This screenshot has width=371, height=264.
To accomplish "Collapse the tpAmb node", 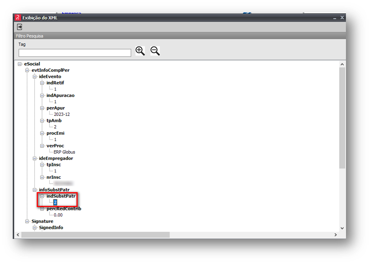I will 42,120.
